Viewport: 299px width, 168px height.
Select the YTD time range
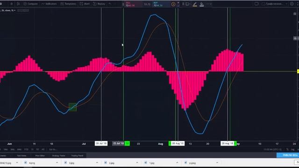26,149
